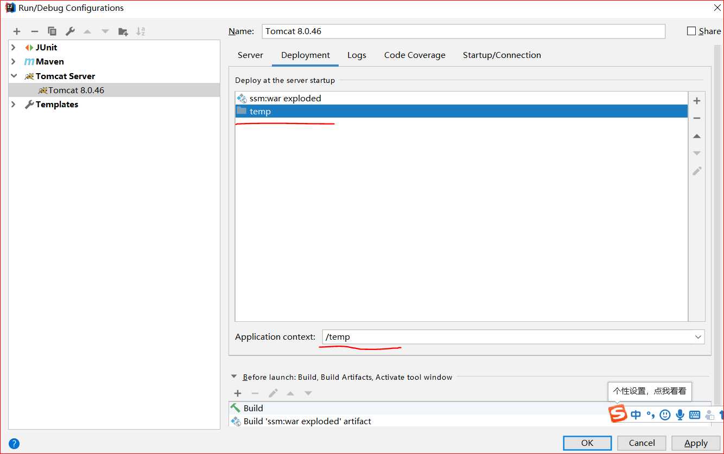This screenshot has height=454, width=724.
Task: Open the Startup/Connection tab
Action: (502, 55)
